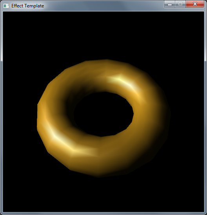Close the Effect Template window
Screen dimensions: 207x215
tap(195, 4)
